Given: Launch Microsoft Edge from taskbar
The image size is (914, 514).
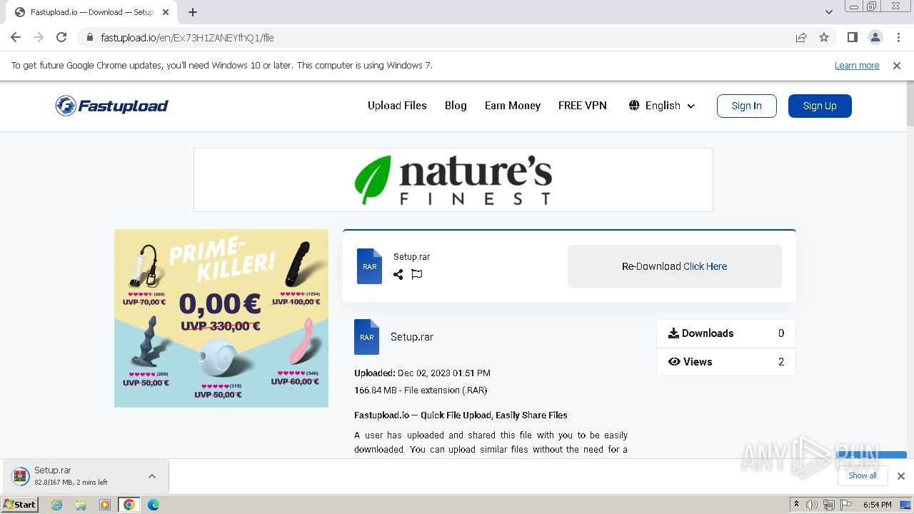Looking at the screenshot, I should [153, 505].
